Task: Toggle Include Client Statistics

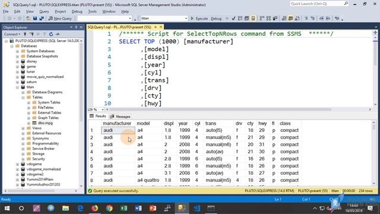Action: [275, 18]
